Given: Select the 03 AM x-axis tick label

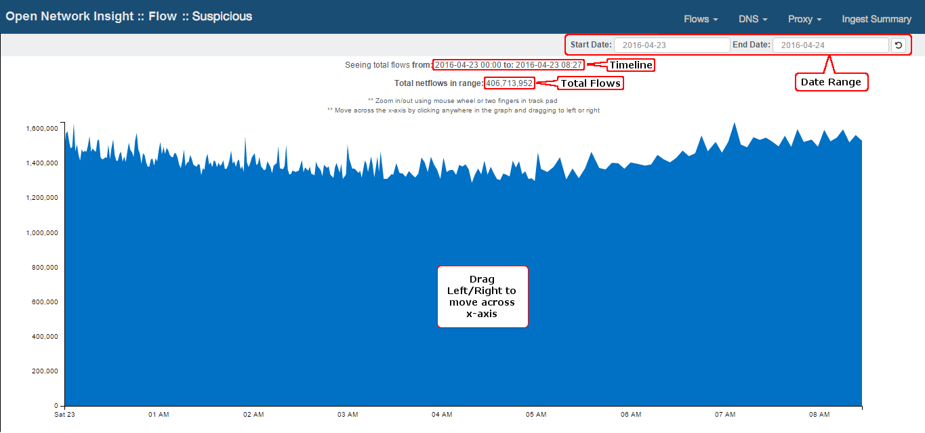Looking at the screenshot, I should pos(347,414).
